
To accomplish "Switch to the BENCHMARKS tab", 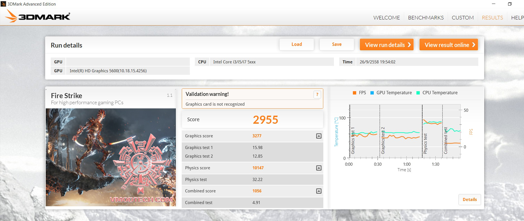I will (x=426, y=18).
